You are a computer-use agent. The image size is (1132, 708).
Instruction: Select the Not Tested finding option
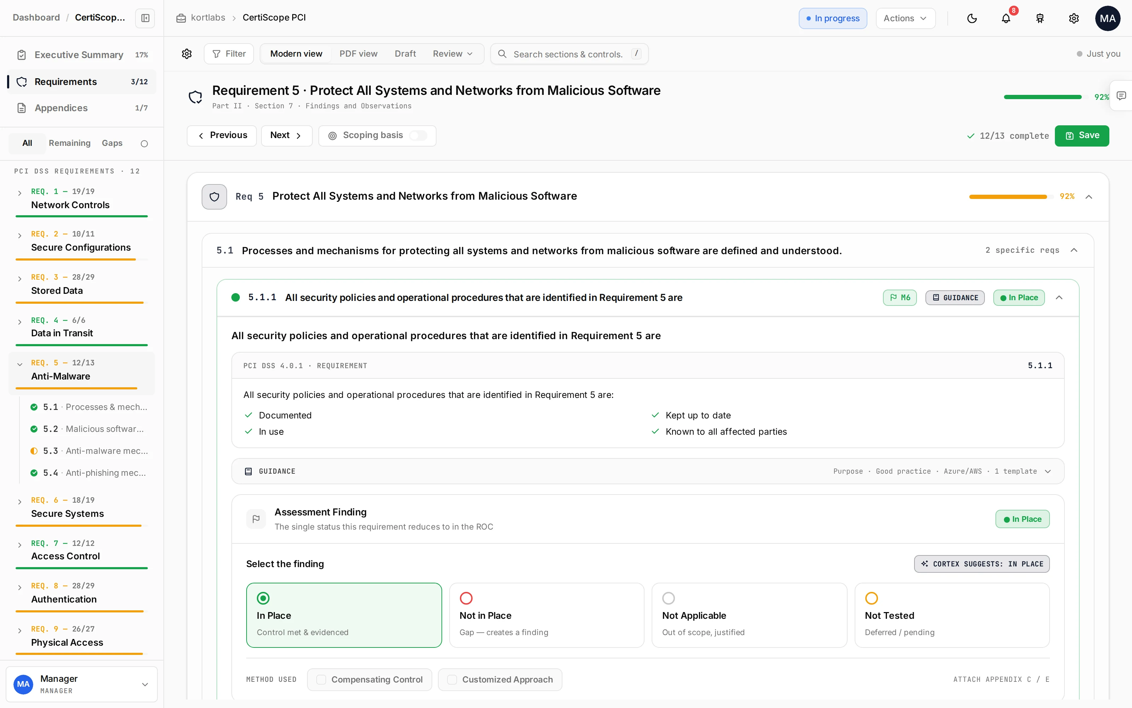[952, 615]
